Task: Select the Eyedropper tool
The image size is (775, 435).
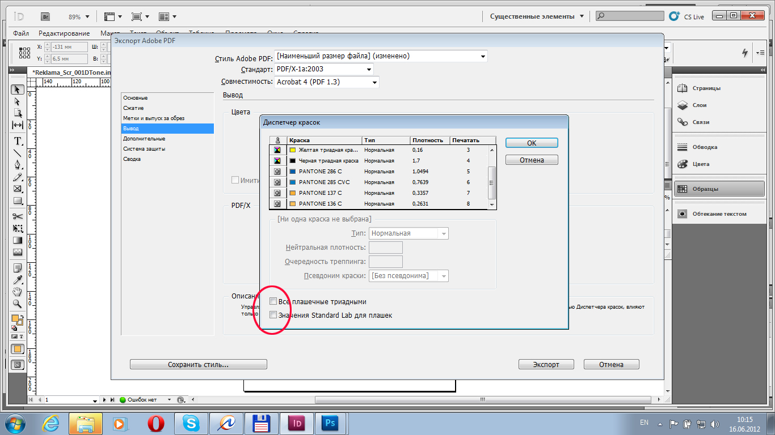Action: tap(18, 280)
